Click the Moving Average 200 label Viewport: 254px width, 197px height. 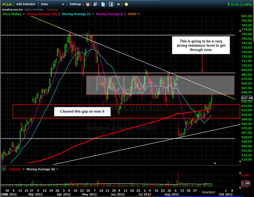[x=42, y=14]
